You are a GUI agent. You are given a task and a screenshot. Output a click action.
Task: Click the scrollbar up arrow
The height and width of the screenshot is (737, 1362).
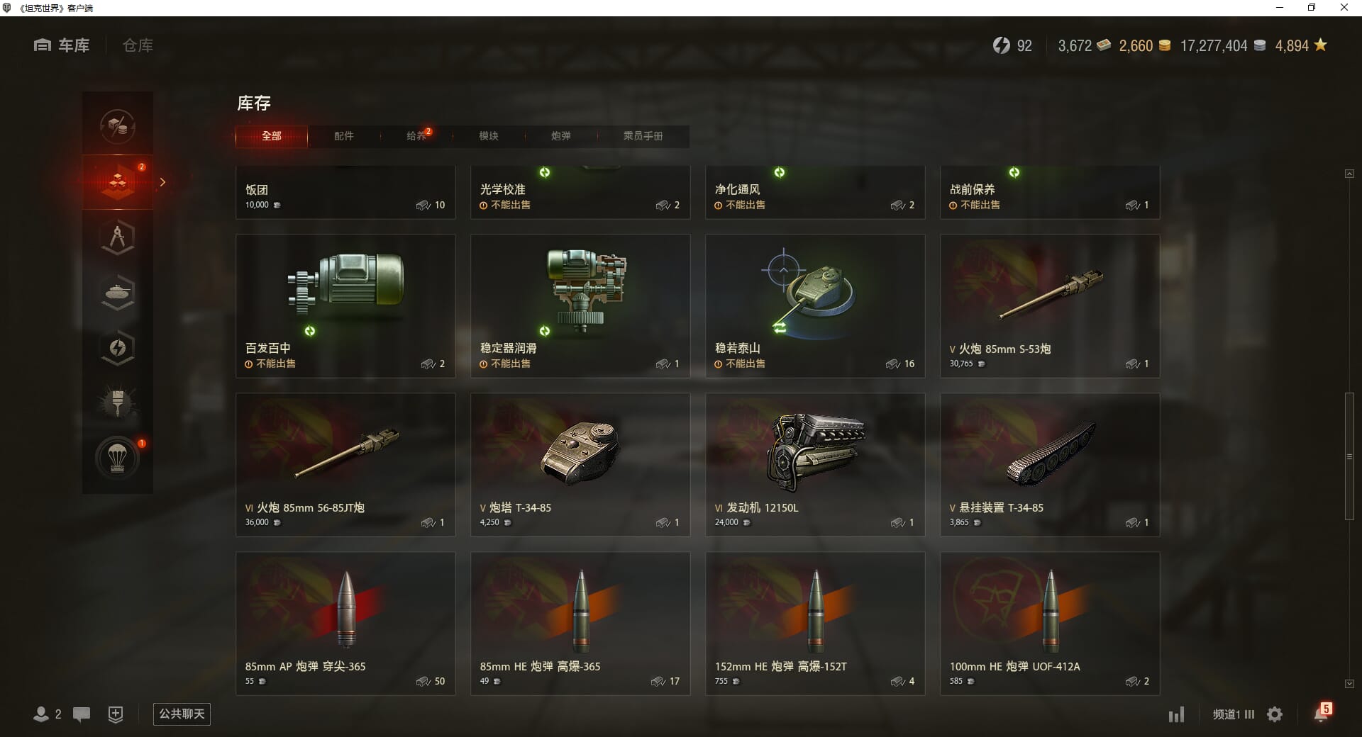click(1349, 174)
